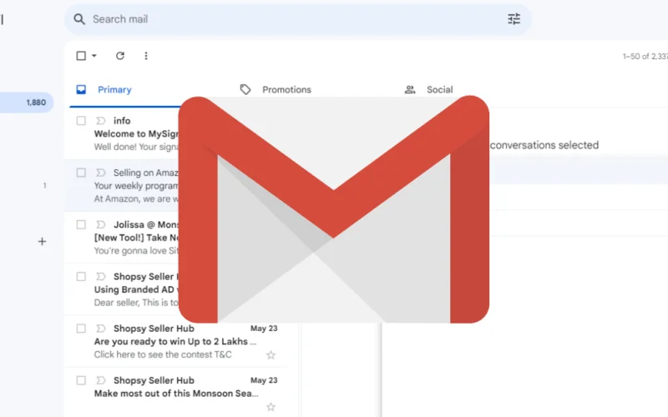The height and width of the screenshot is (417, 668).
Task: Check the Jolissa email checkbox
Action: pyautogui.click(x=81, y=224)
